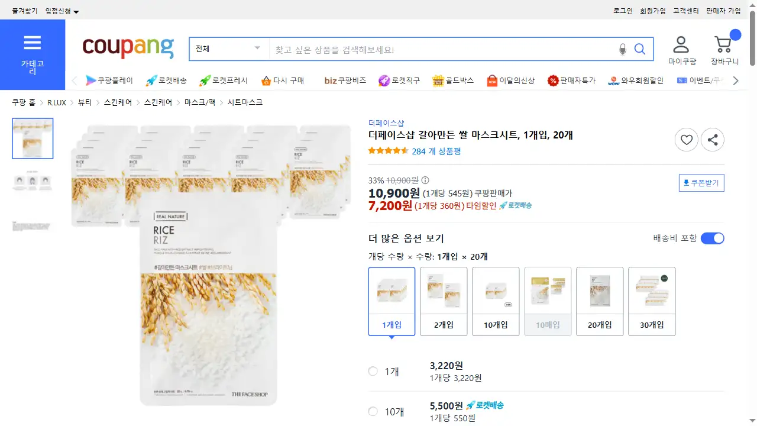Open 판매자특가 in the navigation bar

coord(571,80)
